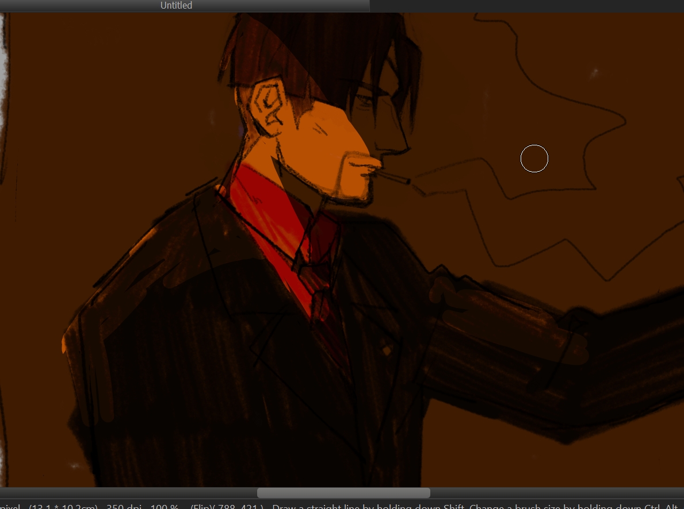Click the bright red shirt collar area
Image resolution: width=684 pixels, height=509 pixels.
270,218
